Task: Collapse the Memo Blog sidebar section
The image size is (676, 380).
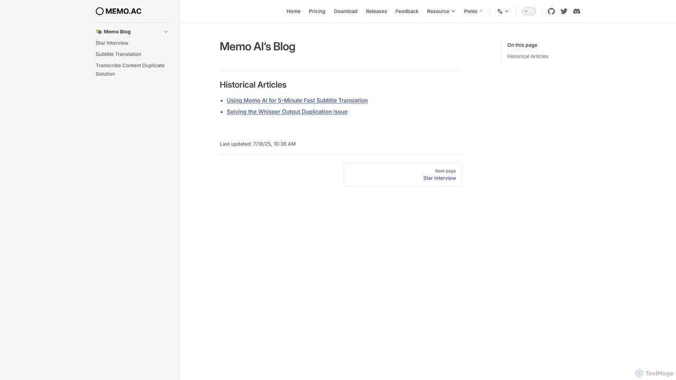Action: tap(165, 32)
